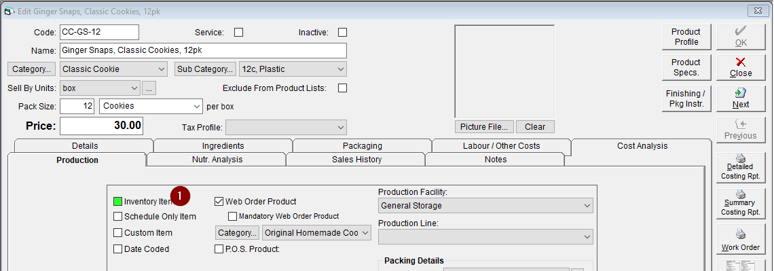Enable the Service checkbox
774x271 pixels.
click(239, 33)
